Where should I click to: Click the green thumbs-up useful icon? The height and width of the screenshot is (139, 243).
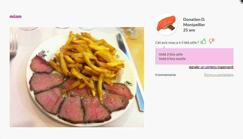coord(203,41)
